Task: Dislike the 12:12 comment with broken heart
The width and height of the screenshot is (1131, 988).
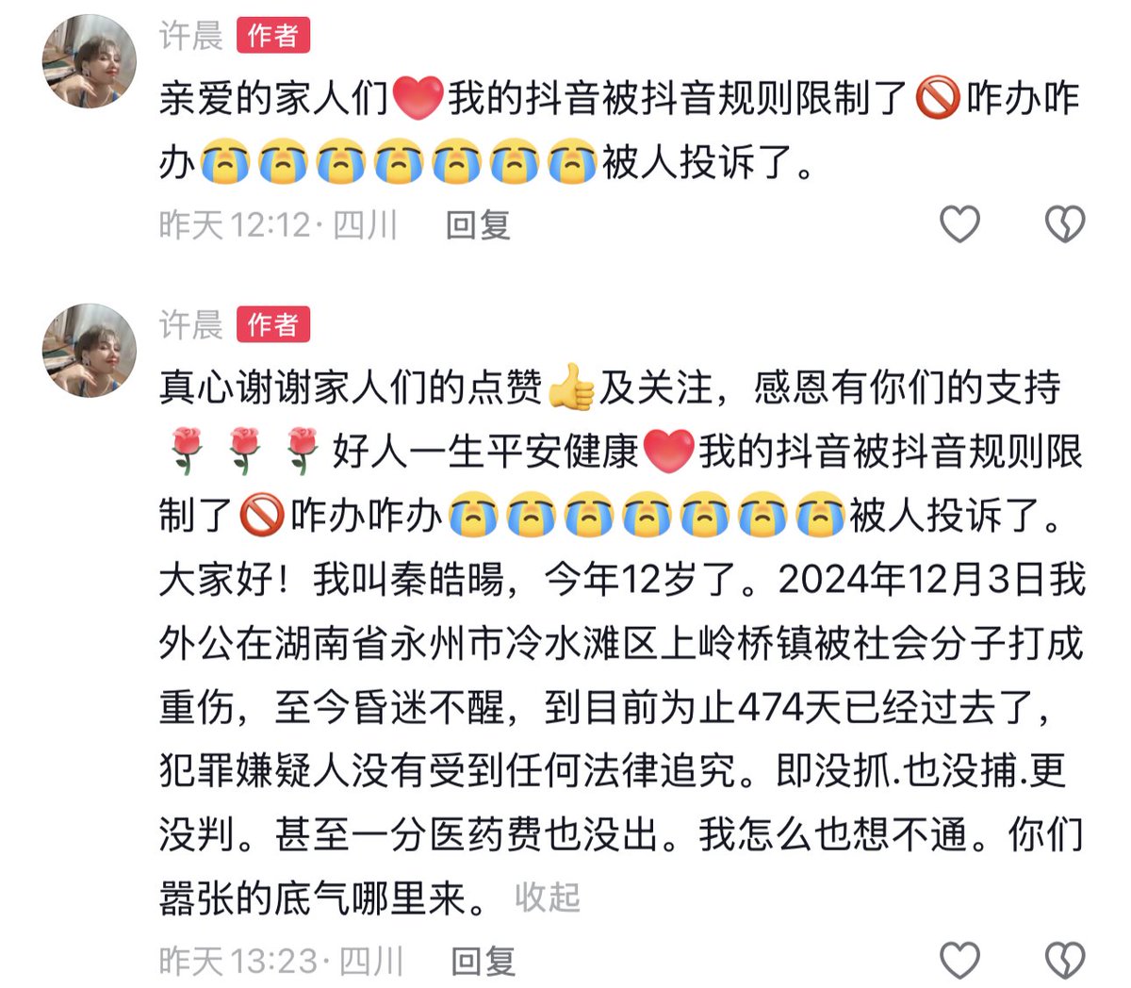Action: pyautogui.click(x=1065, y=224)
